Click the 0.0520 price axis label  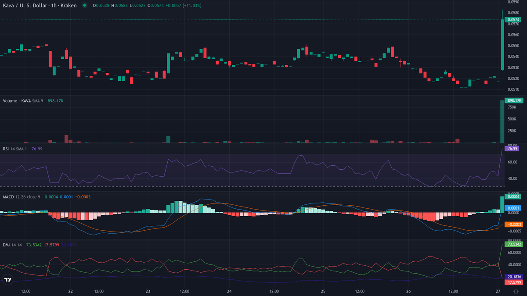514,78
